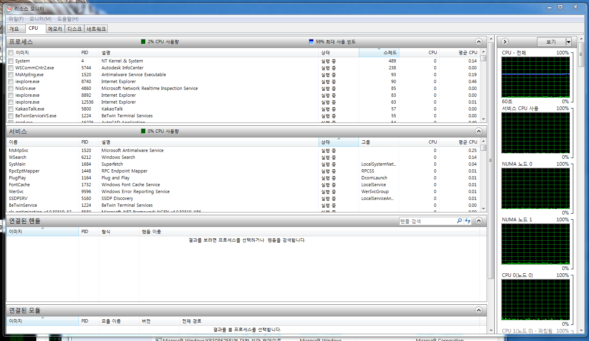The height and width of the screenshot is (341, 589).
Task: Toggle the select-all checkbox in Image header
Action: 11,53
